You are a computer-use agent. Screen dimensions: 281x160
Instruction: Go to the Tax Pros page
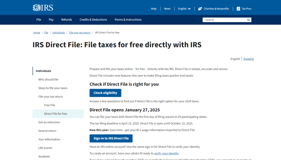[246, 9]
